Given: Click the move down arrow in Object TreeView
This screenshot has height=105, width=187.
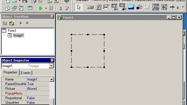Looking at the screenshot, I should click(27, 23).
